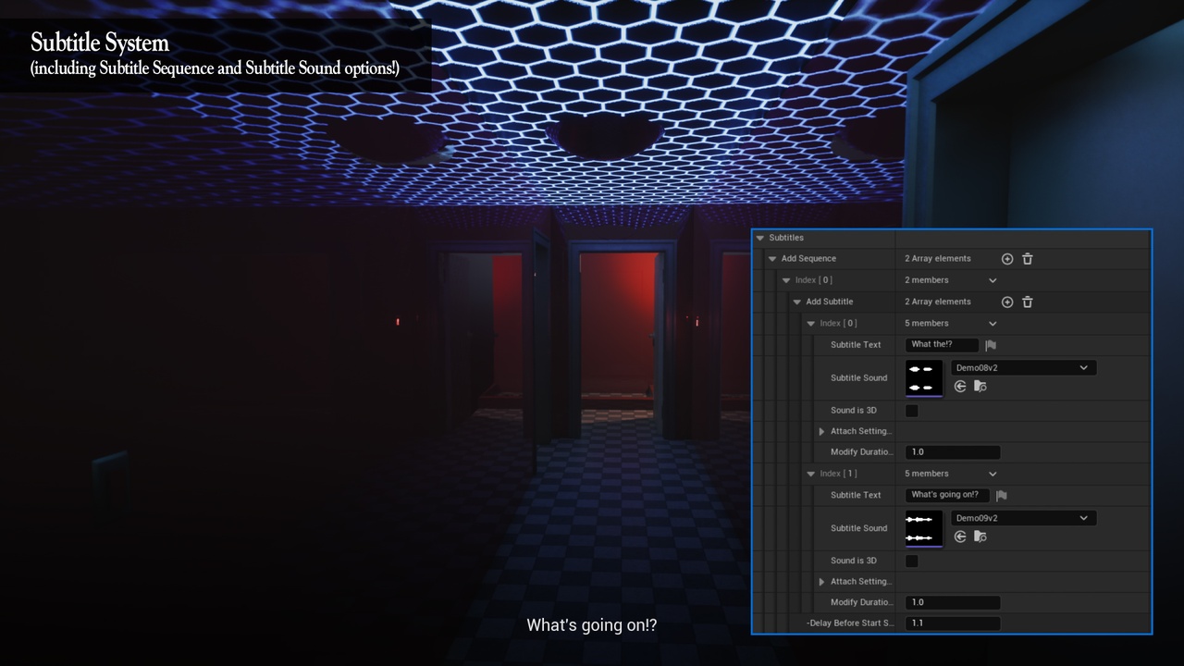
Task: Click plus icon in Add Subtitle row
Action: coord(1007,302)
